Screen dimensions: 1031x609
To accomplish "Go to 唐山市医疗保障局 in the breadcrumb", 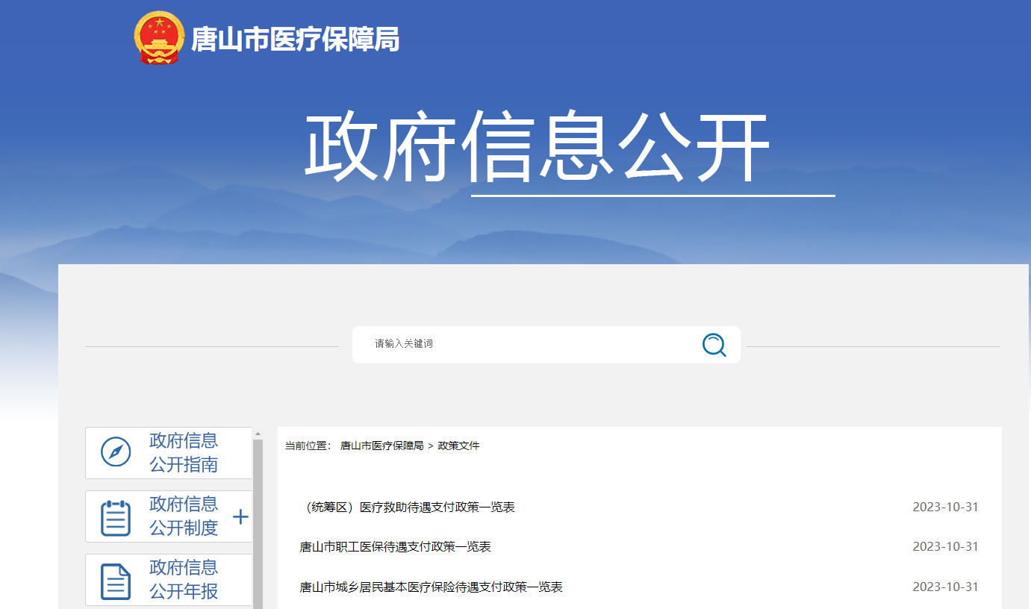I will tap(381, 446).
